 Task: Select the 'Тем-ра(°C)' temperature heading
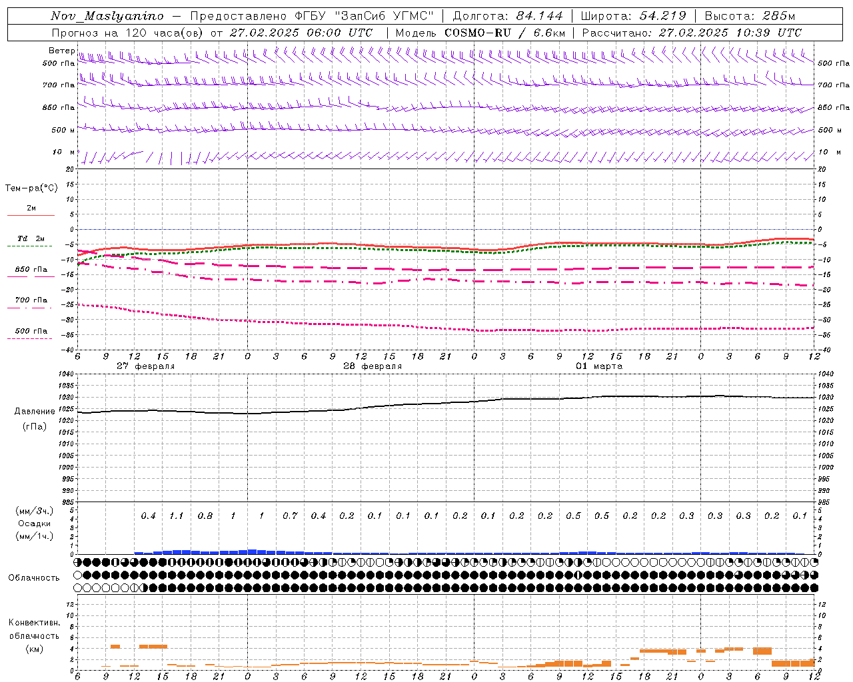pos(31,188)
